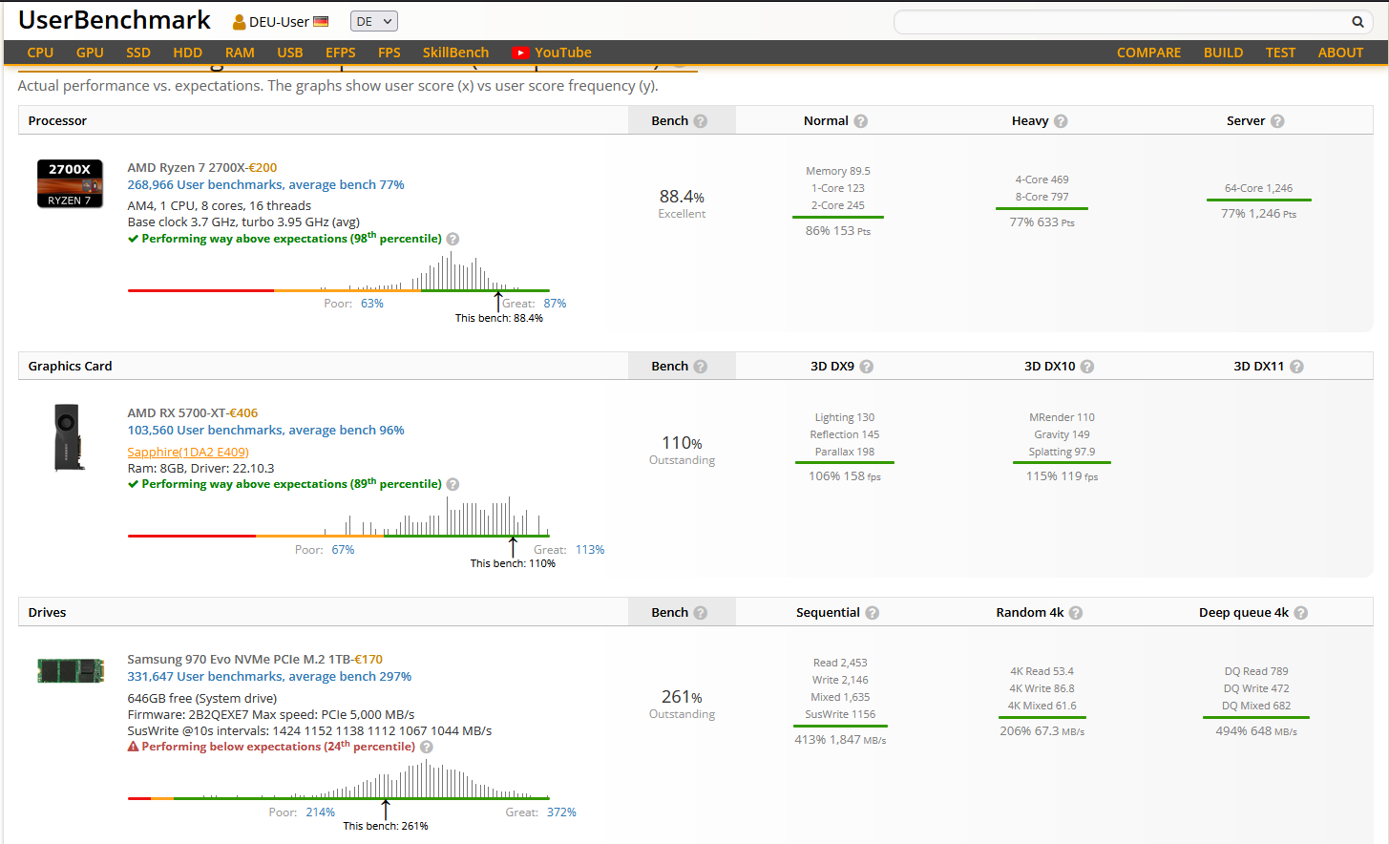This screenshot has height=844, width=1389.
Task: Open the USB menu
Action: tap(290, 53)
